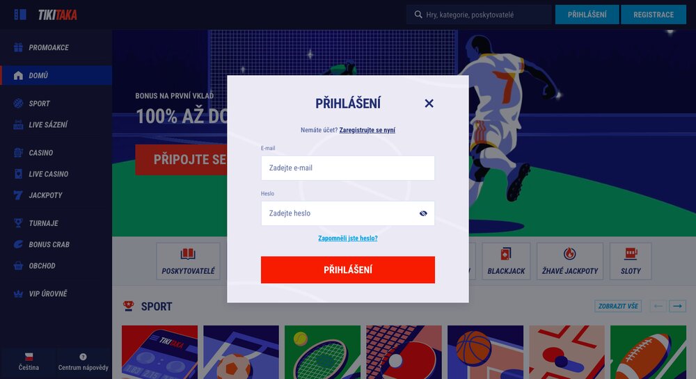Click the Registrace button in header
Screen dimensions: 696x379
pos(654,15)
